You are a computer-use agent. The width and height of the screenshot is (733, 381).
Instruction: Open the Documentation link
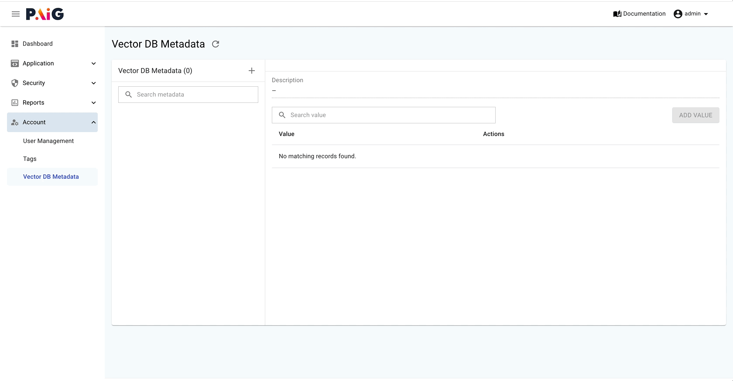639,14
